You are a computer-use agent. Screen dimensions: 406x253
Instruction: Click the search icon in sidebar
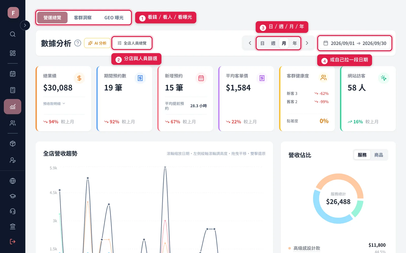tap(13, 34)
